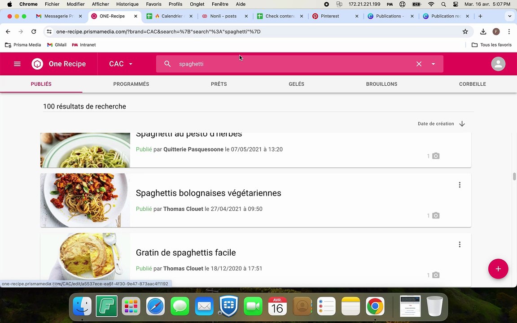
Task: Switch to the Publiés tab
Action: (x=41, y=84)
